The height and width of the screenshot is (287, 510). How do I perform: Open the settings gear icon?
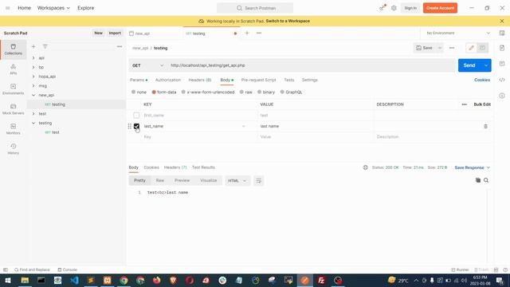(394, 8)
